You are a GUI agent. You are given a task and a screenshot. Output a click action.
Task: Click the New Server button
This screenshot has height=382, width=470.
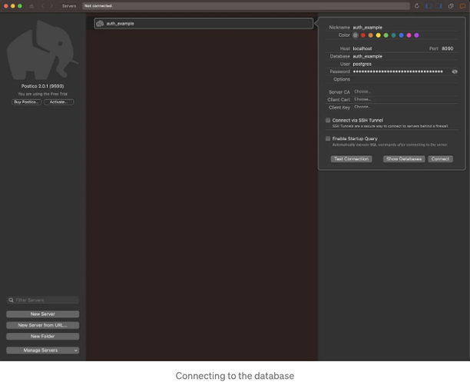point(43,314)
